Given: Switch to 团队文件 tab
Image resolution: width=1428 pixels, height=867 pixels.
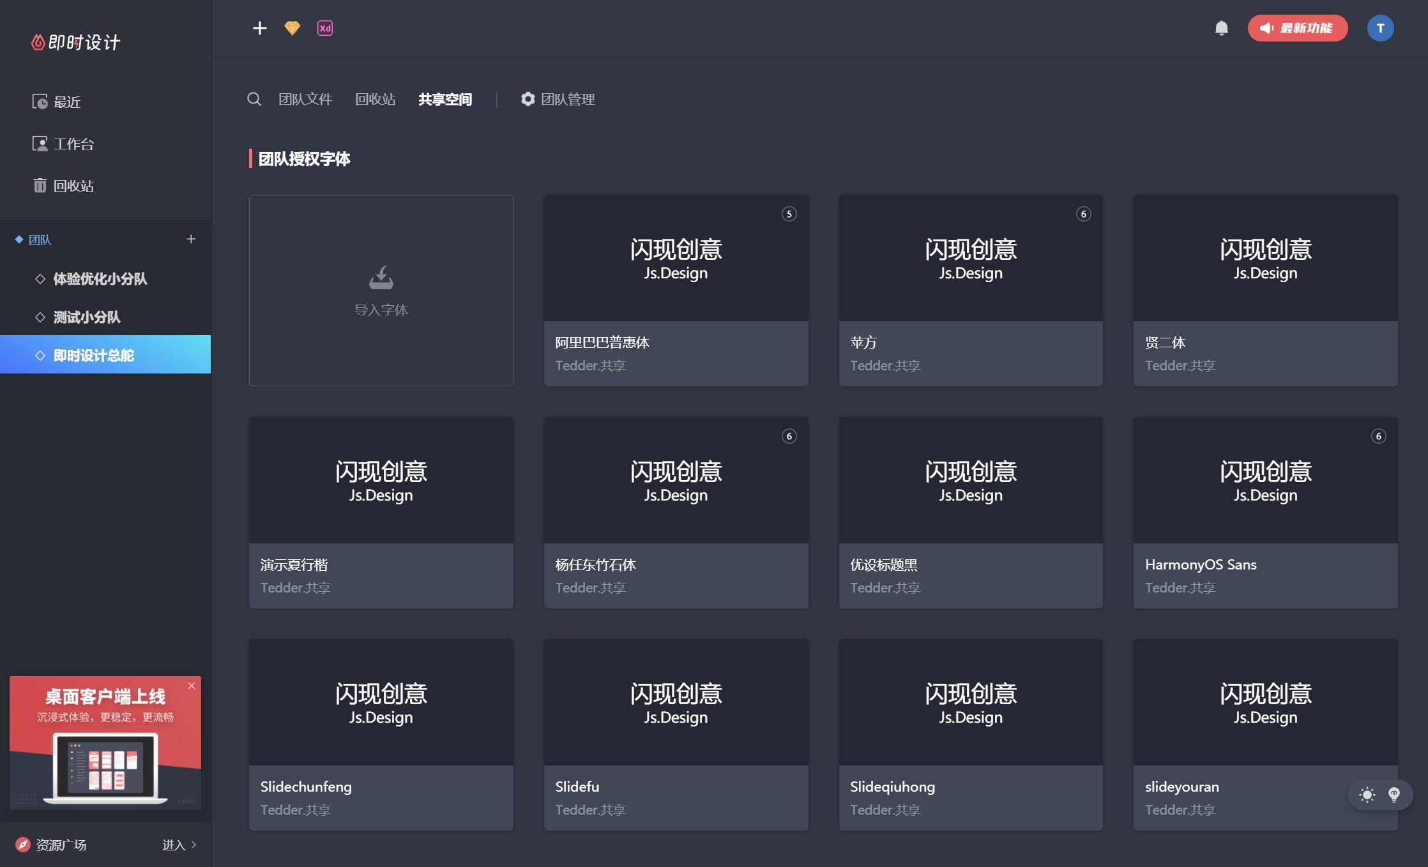Looking at the screenshot, I should click(305, 99).
